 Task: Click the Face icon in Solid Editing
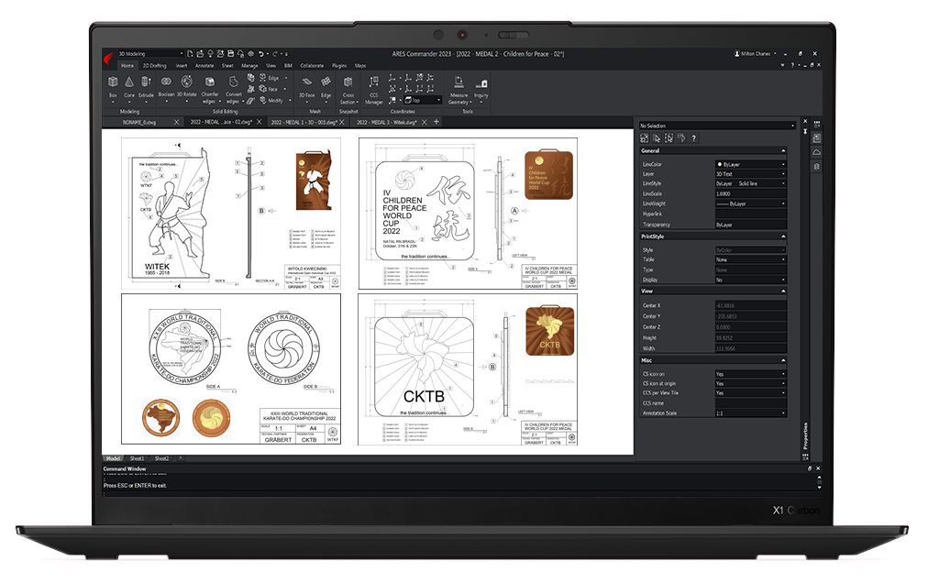pyautogui.click(x=268, y=89)
